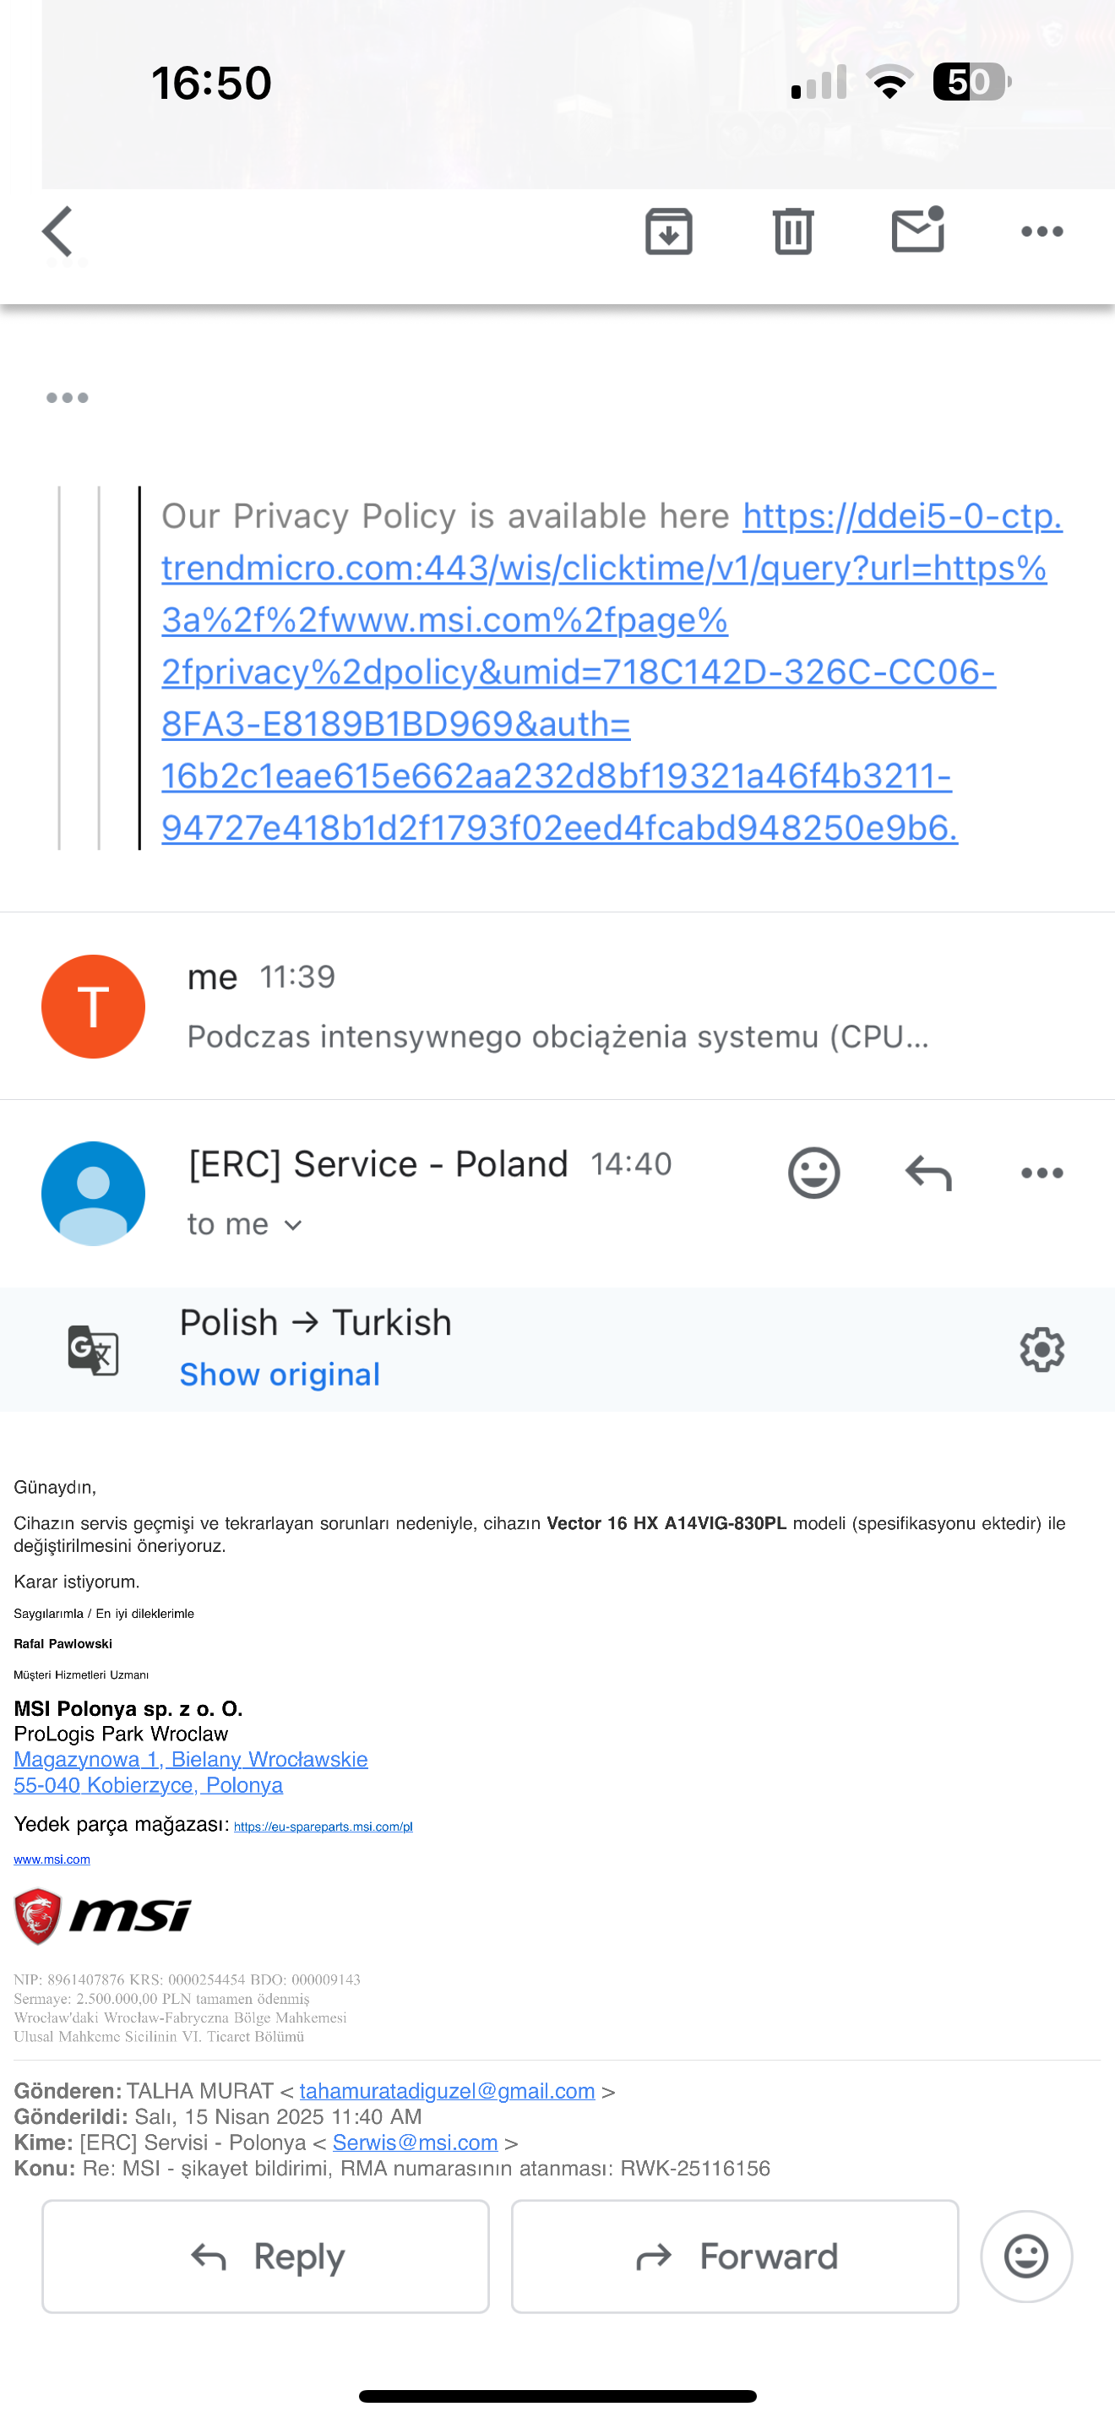The image size is (1115, 2423).
Task: Delete the email with trash icon
Action: (792, 231)
